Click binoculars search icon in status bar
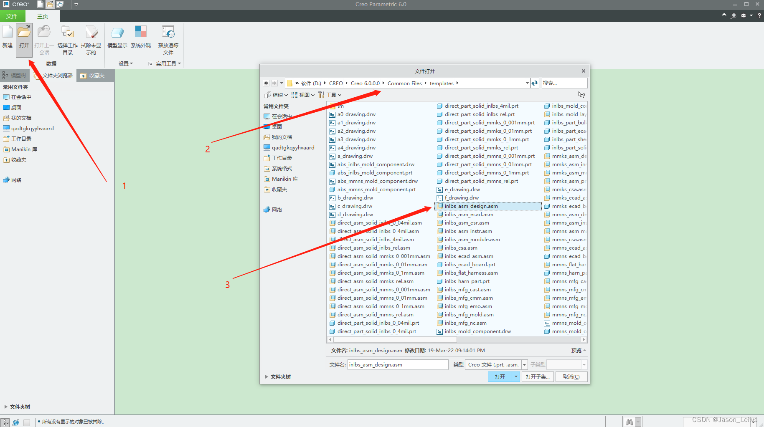Image resolution: width=764 pixels, height=427 pixels. 629,422
